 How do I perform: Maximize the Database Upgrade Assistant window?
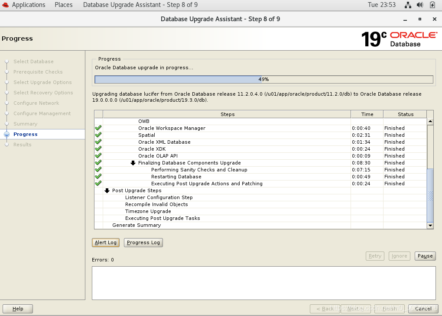(420, 19)
